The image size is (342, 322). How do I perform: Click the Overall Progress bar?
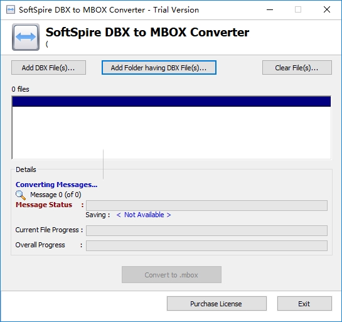point(206,245)
